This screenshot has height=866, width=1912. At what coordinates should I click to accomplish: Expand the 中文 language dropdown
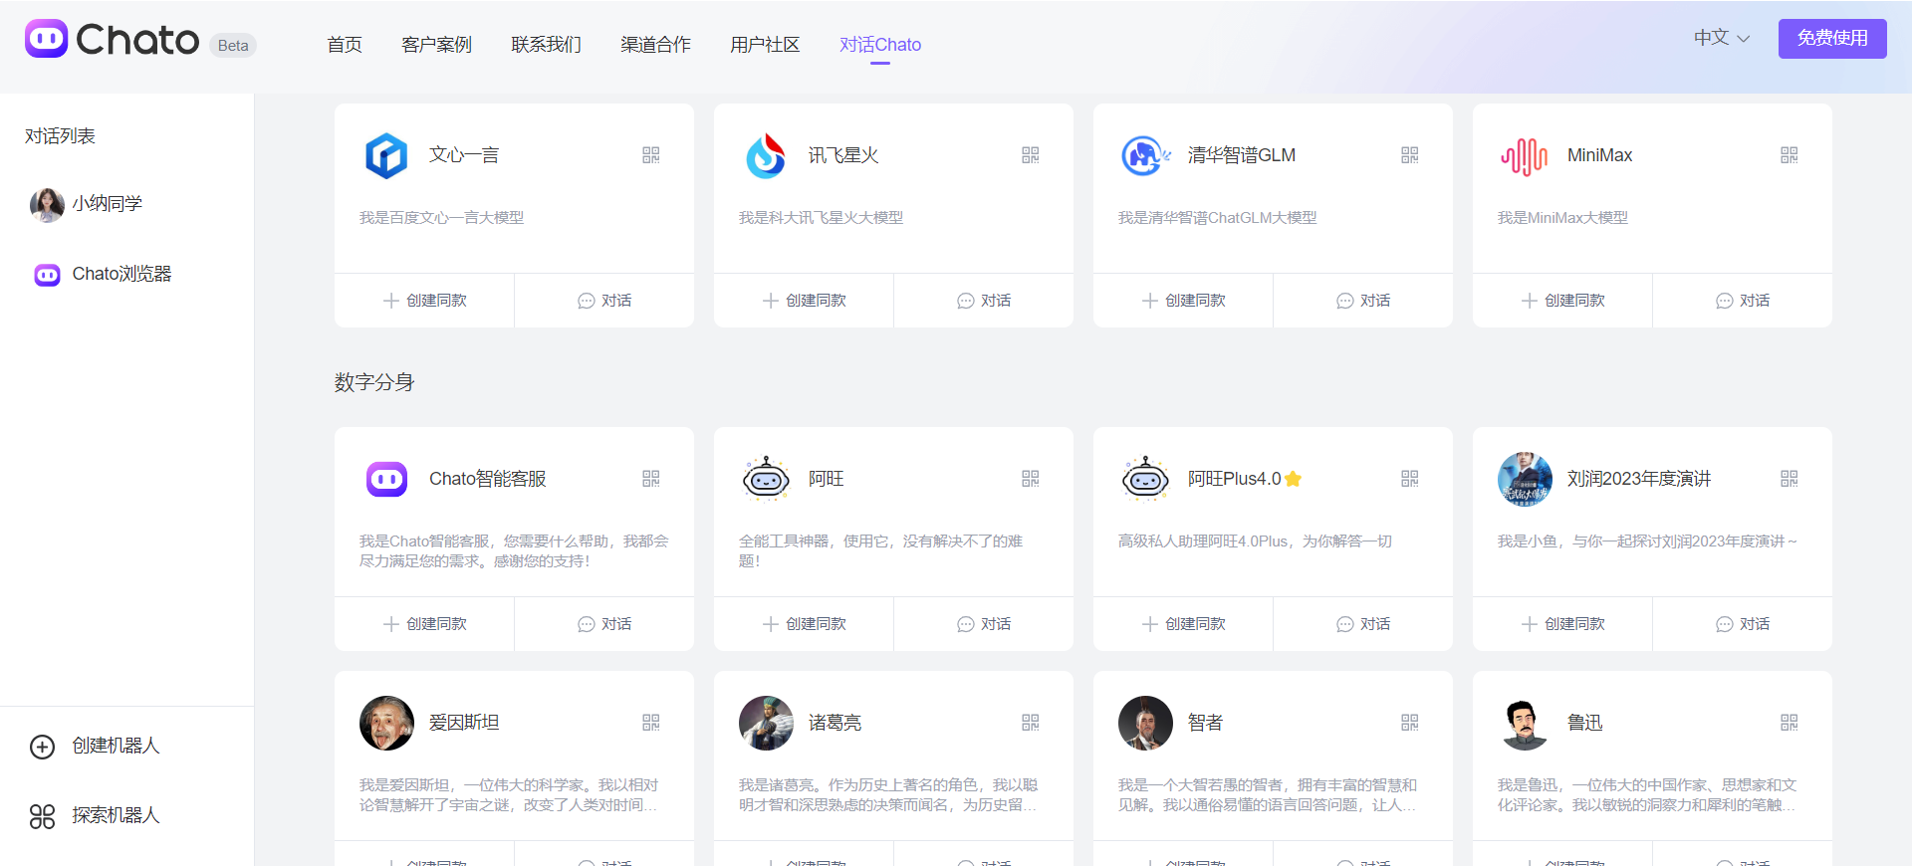(x=1721, y=38)
